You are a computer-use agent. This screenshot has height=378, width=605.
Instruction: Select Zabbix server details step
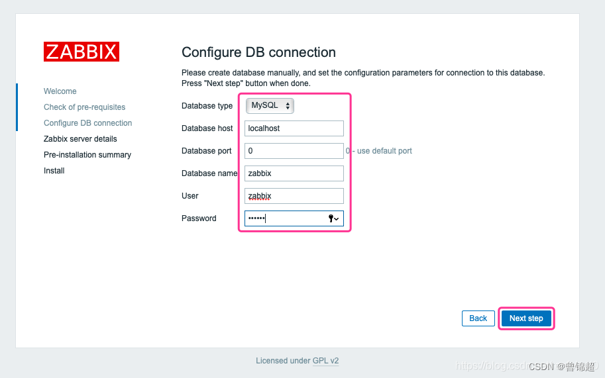pyautogui.click(x=80, y=139)
